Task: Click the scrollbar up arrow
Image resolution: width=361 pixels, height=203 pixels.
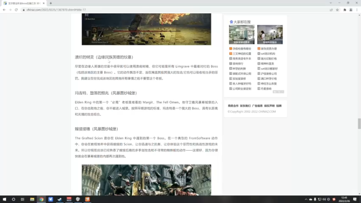Action: [359, 15]
